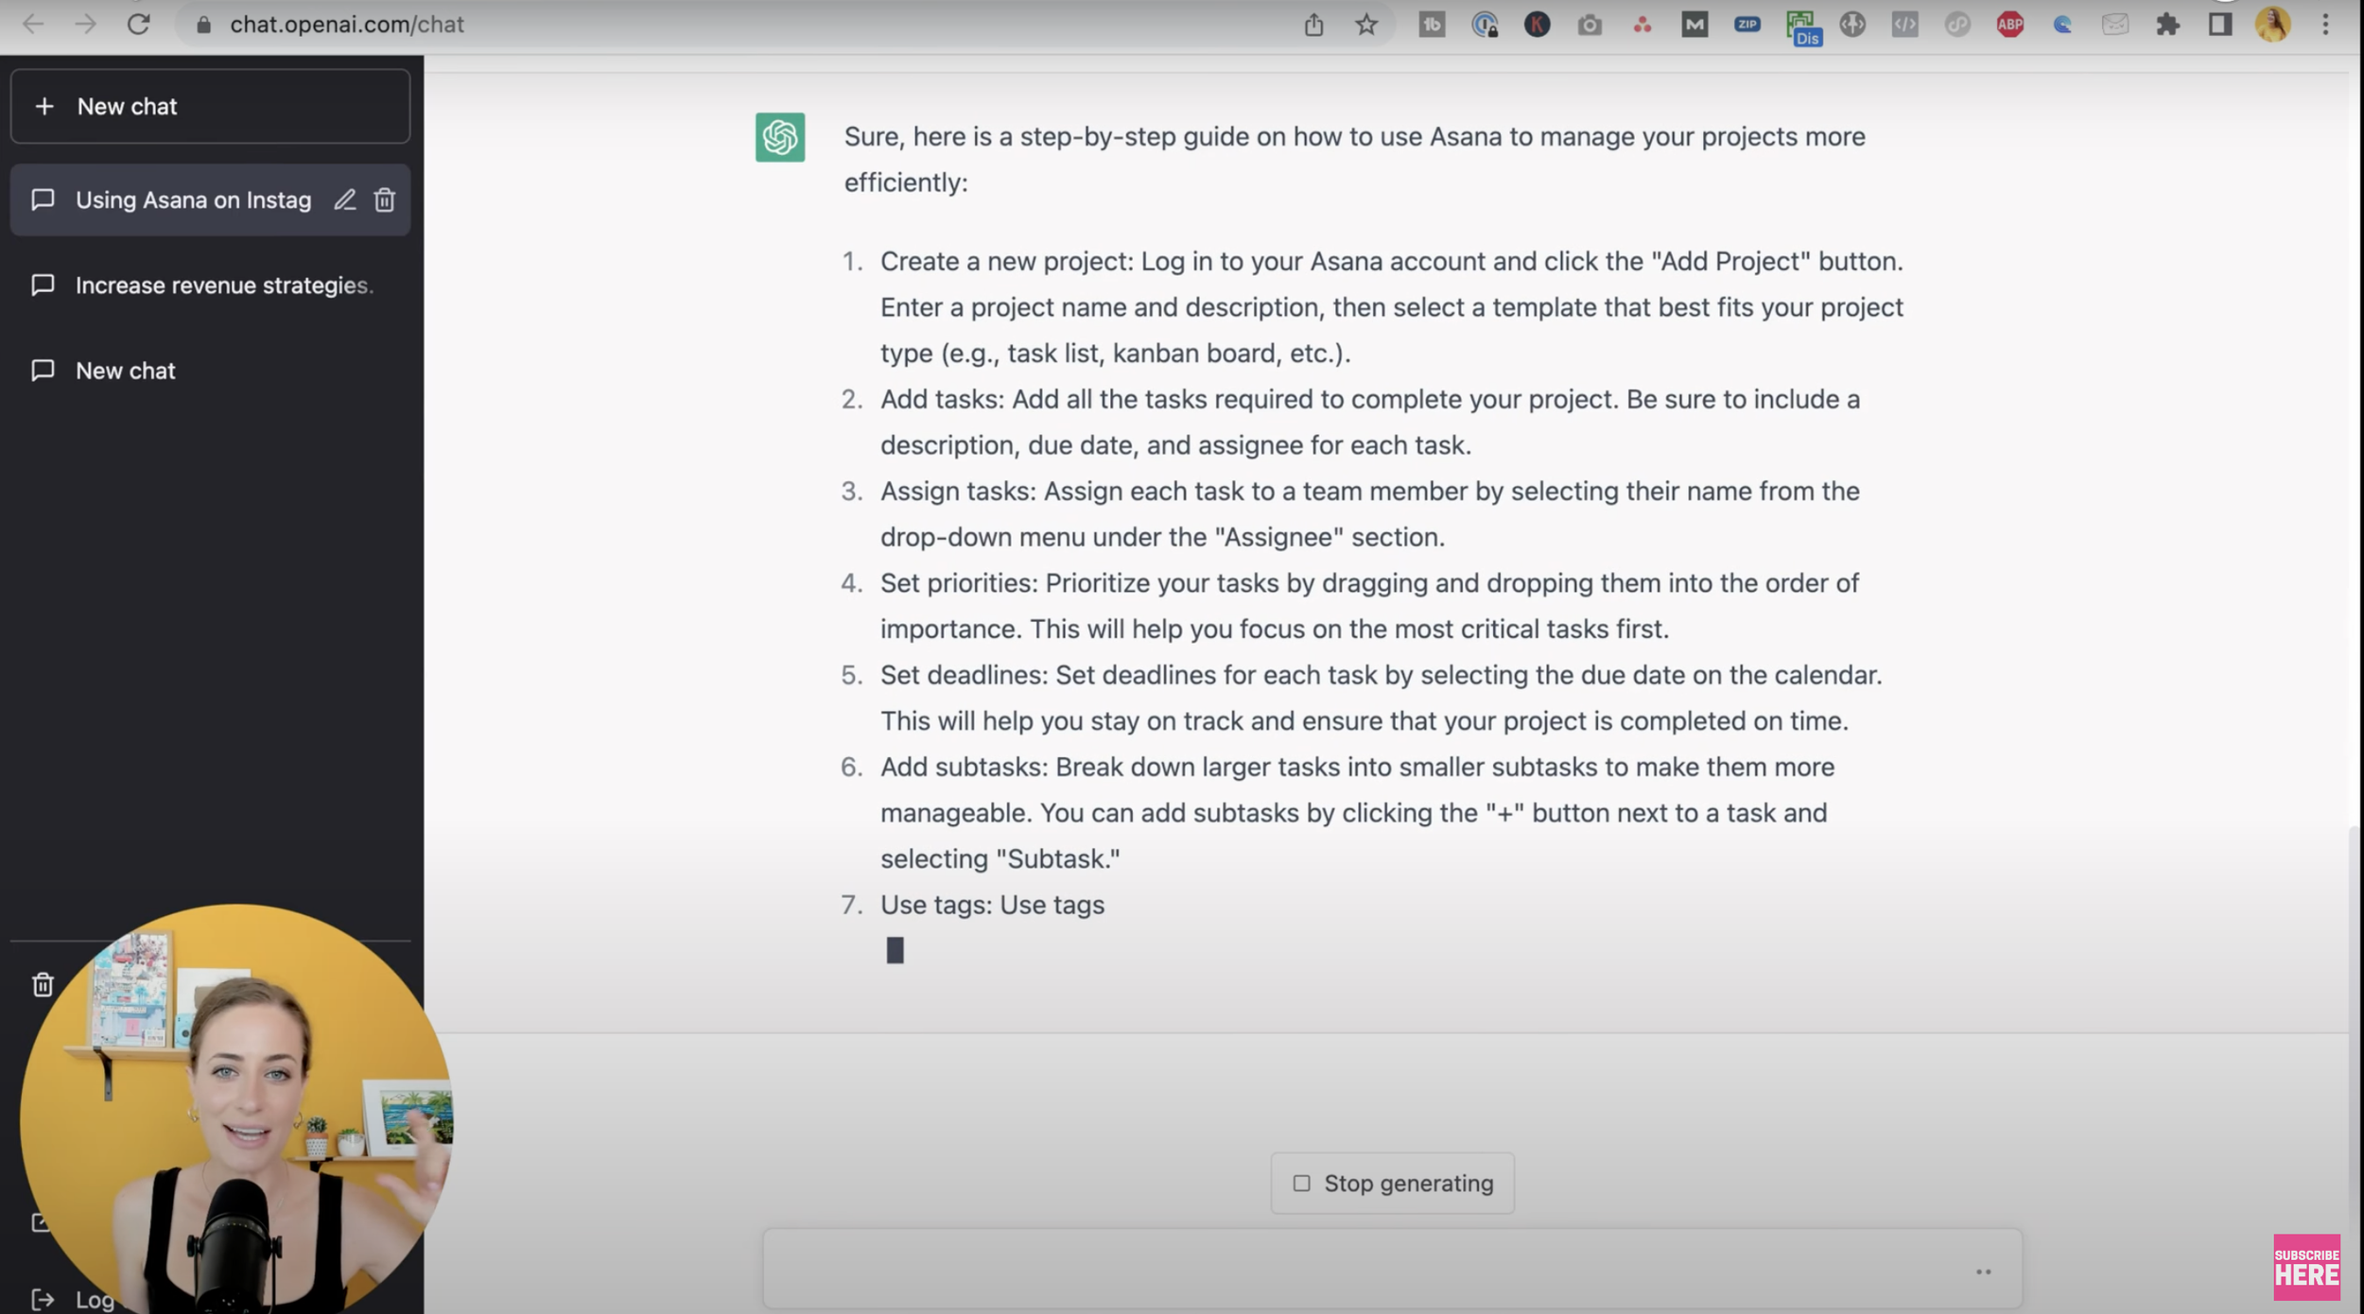The height and width of the screenshot is (1314, 2364).
Task: Open the Chrome profile avatar
Action: (x=2272, y=25)
